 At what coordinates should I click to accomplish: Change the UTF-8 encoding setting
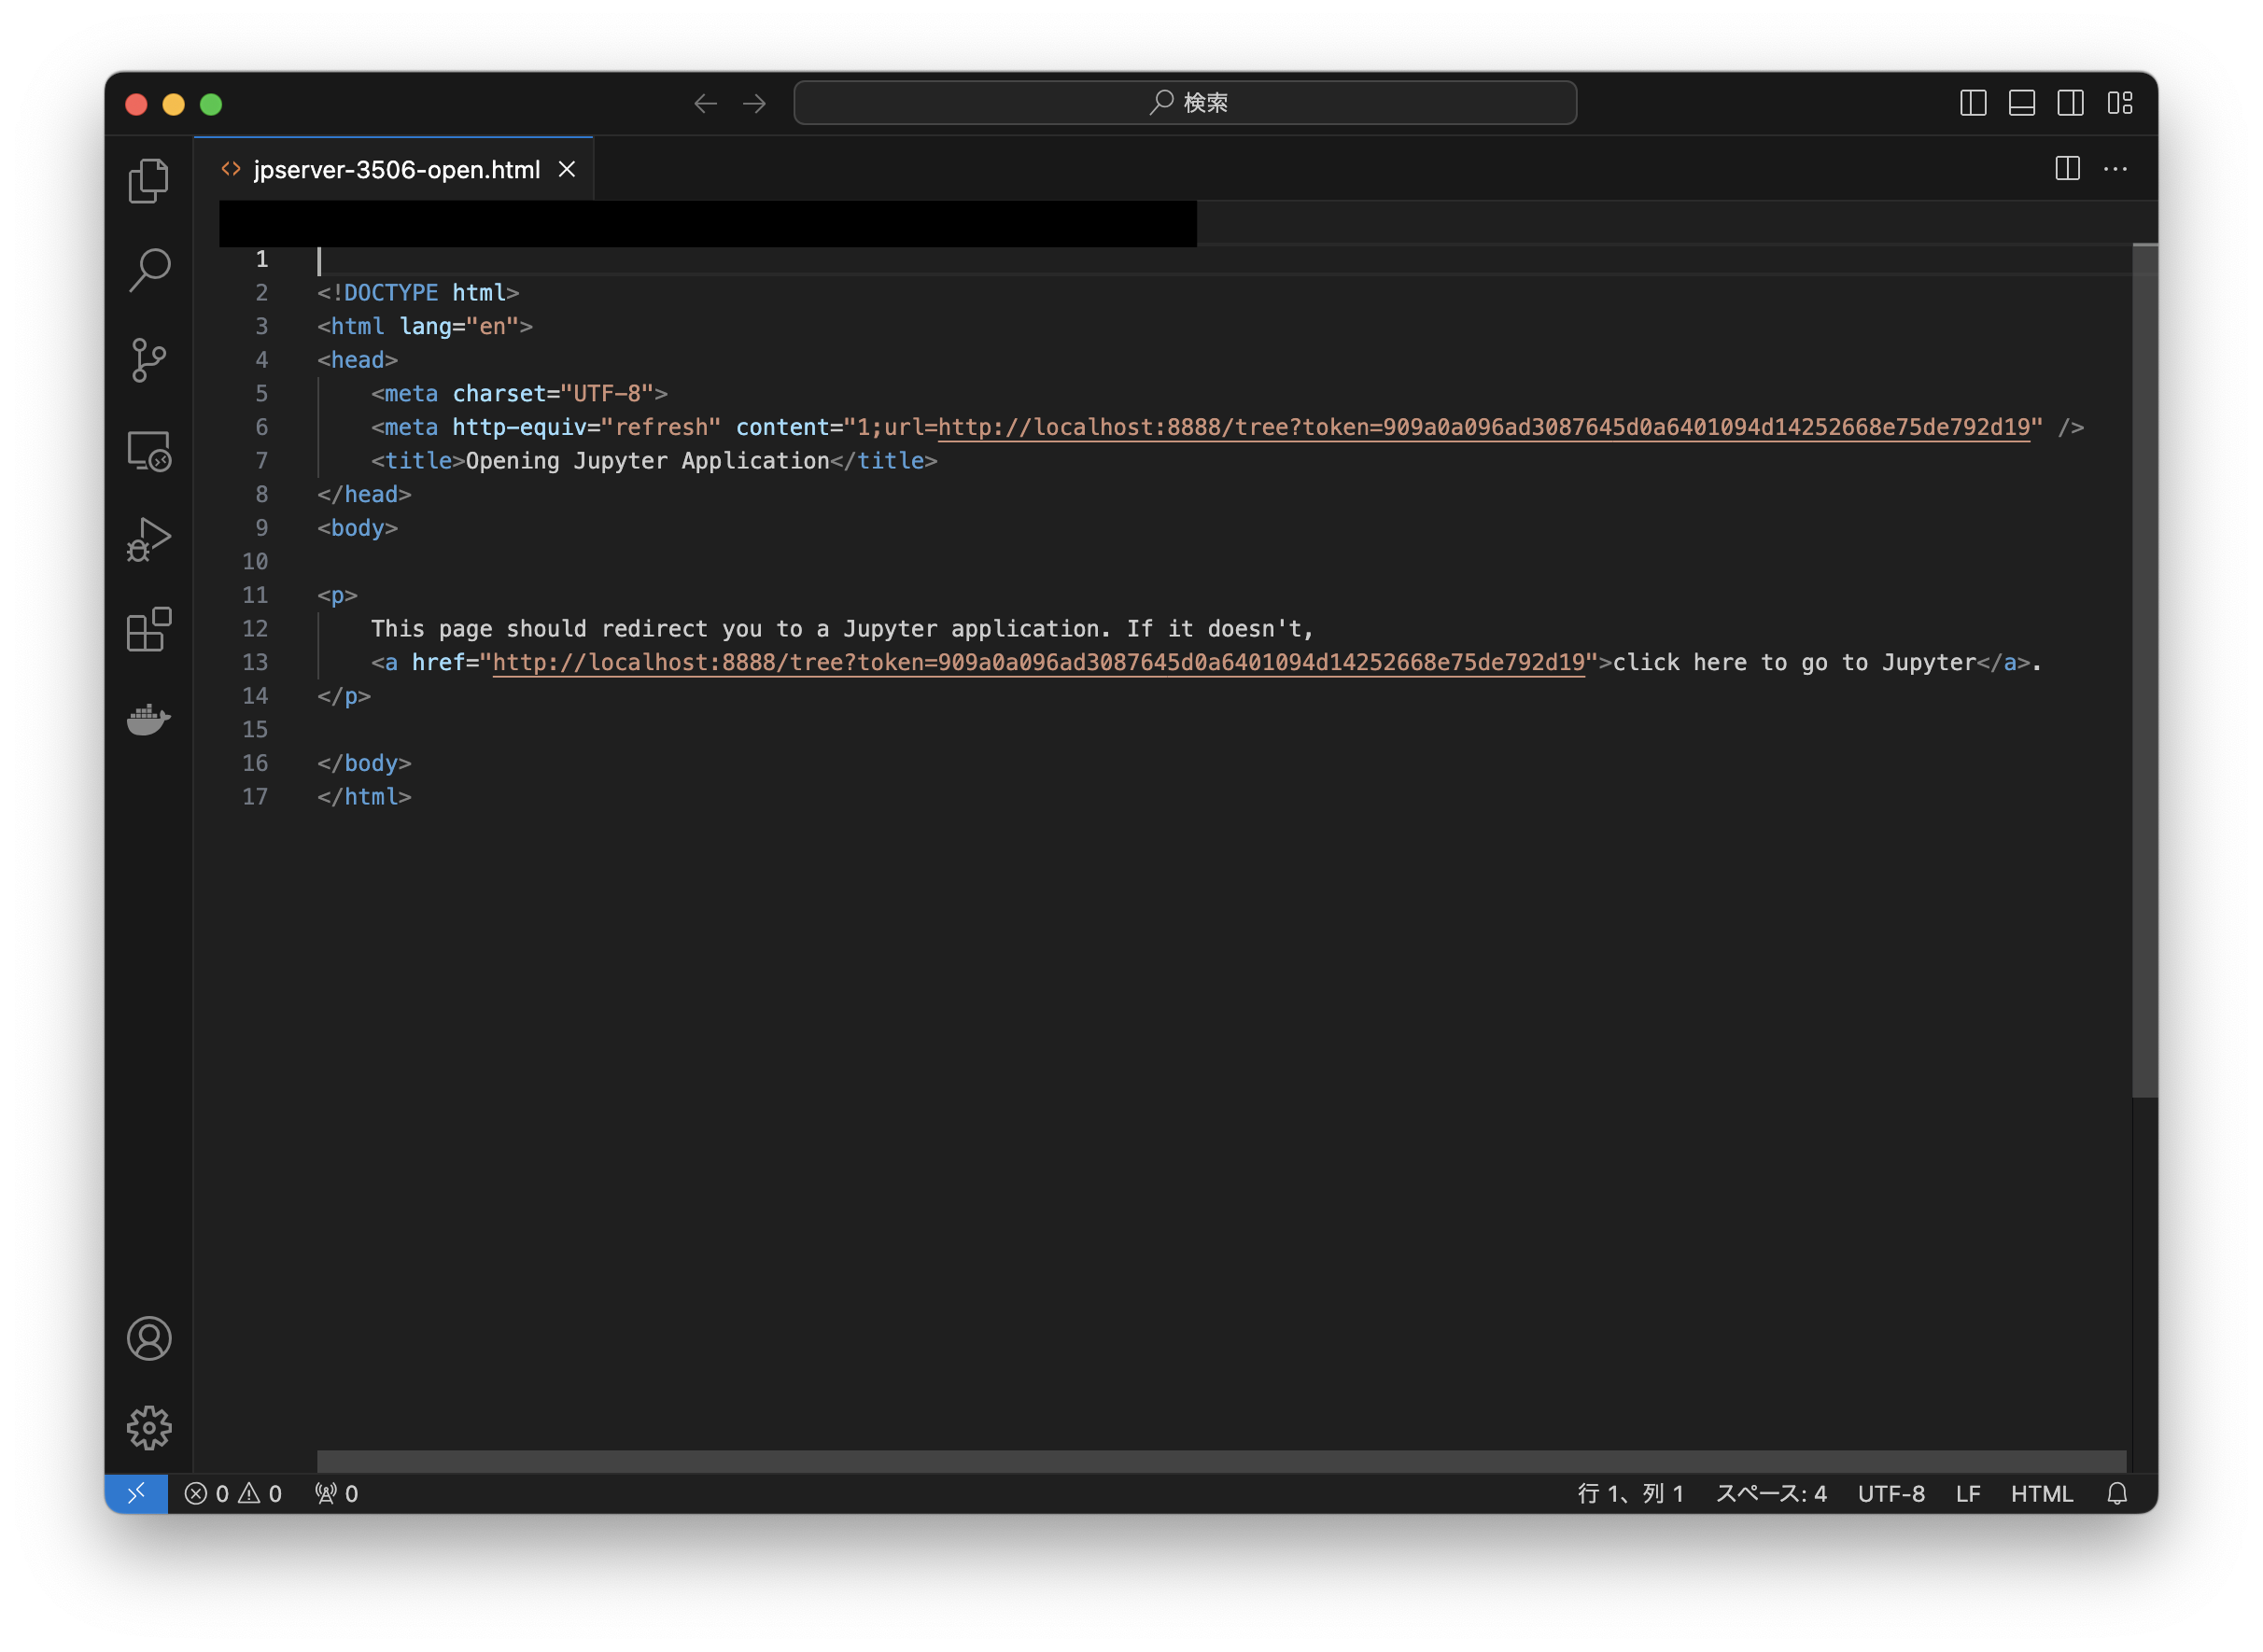[1892, 1493]
